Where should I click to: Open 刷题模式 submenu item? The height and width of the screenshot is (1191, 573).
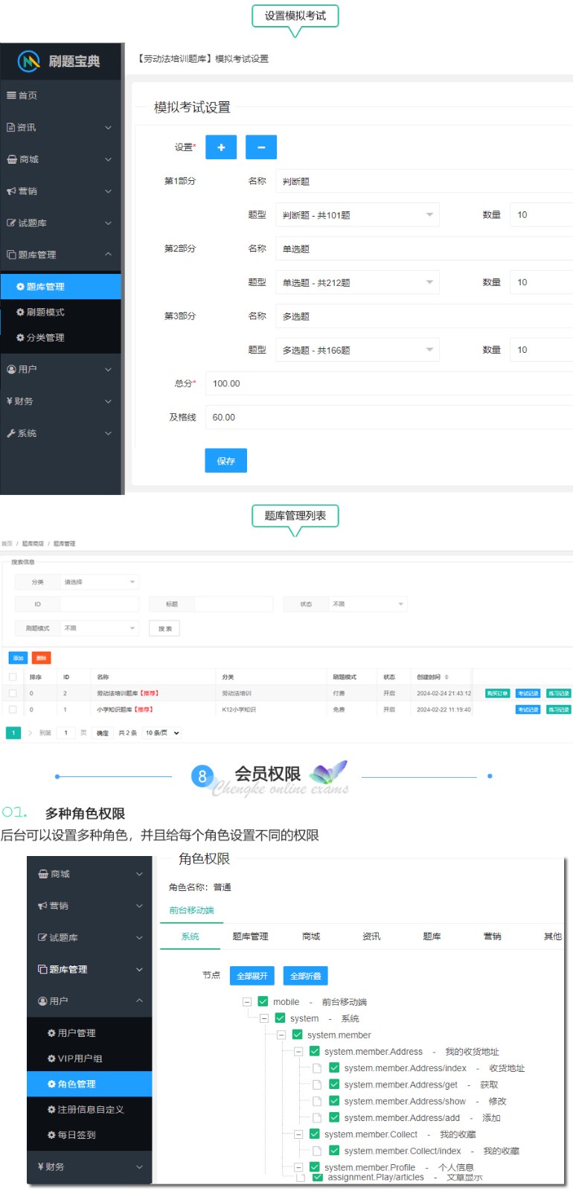(45, 312)
